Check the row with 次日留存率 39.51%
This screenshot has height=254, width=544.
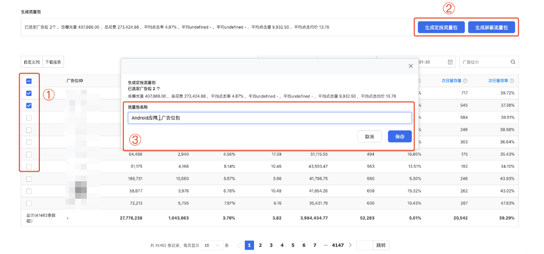tap(29, 118)
